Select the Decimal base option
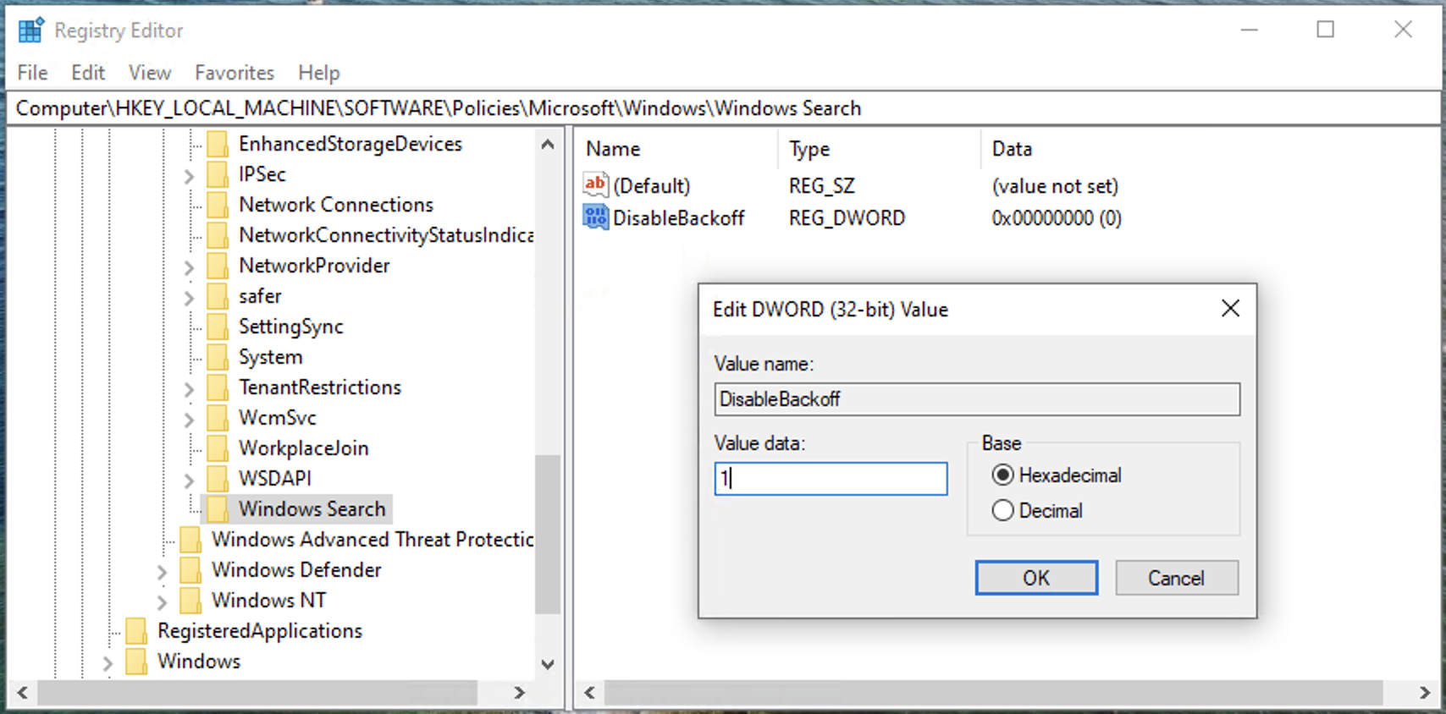The height and width of the screenshot is (714, 1446). point(1002,511)
